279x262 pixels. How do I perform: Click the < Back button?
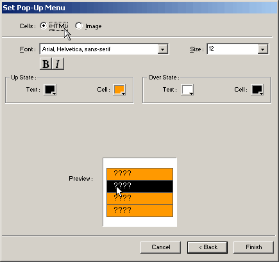coord(207,247)
